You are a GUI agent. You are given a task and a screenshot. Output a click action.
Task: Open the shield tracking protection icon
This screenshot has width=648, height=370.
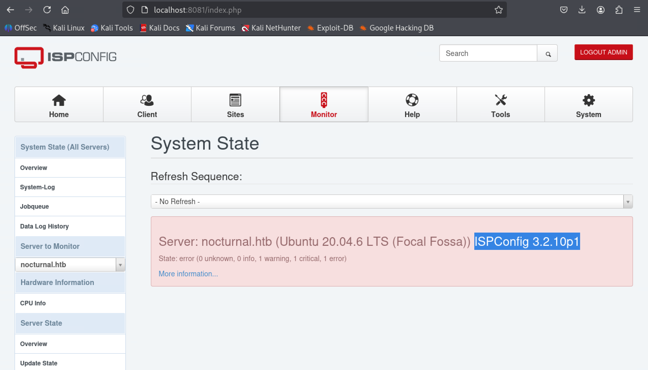coord(130,10)
